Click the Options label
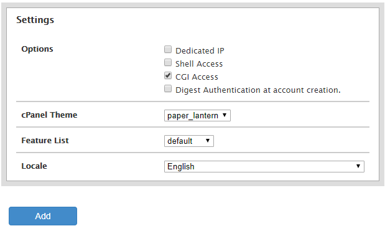The width and height of the screenshot is (385, 231). 37,49
